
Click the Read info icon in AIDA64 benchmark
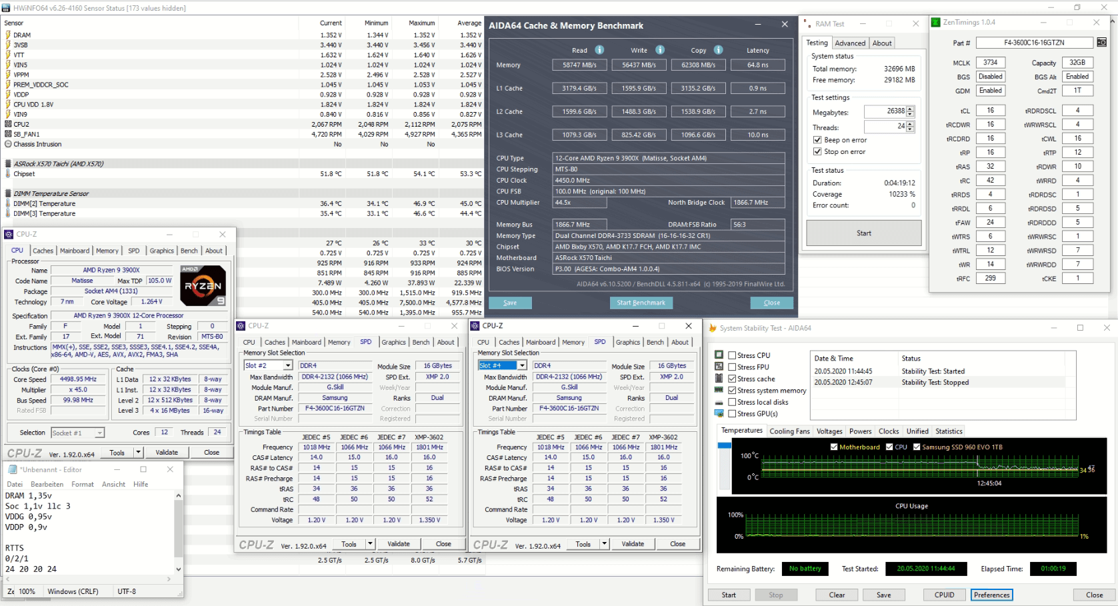pos(599,50)
